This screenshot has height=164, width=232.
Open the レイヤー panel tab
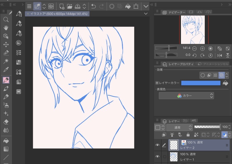[x=171, y=121]
